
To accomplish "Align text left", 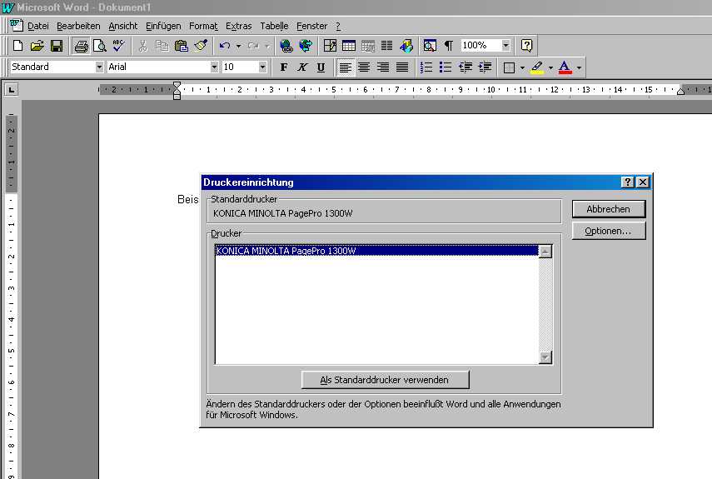I will point(346,67).
